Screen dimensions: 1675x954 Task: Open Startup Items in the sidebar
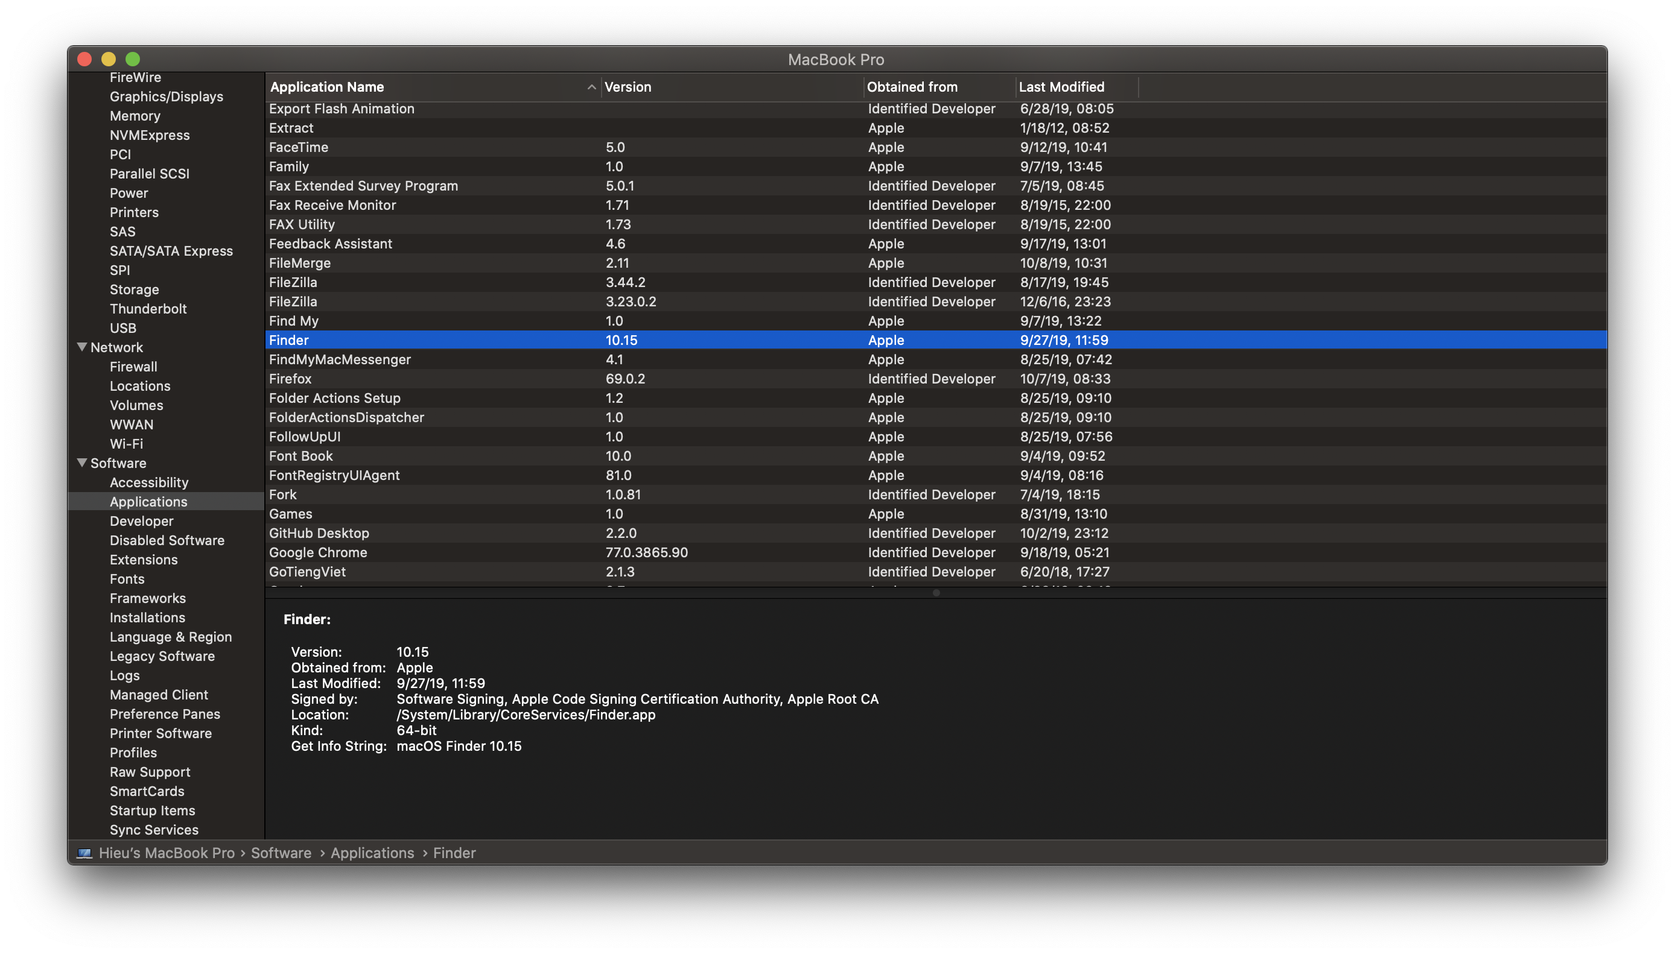(152, 810)
